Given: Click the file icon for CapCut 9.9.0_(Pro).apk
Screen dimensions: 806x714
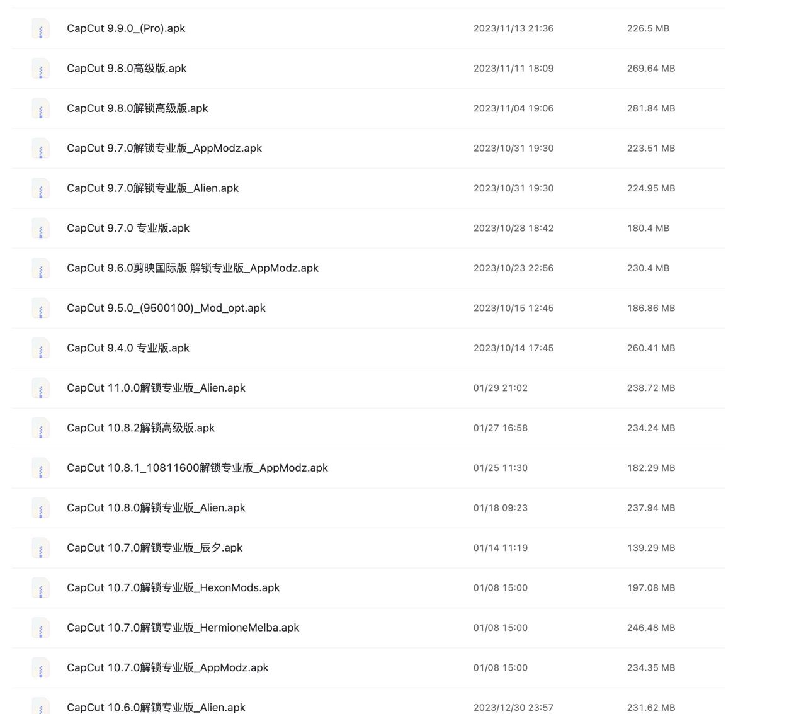Looking at the screenshot, I should pos(40,28).
